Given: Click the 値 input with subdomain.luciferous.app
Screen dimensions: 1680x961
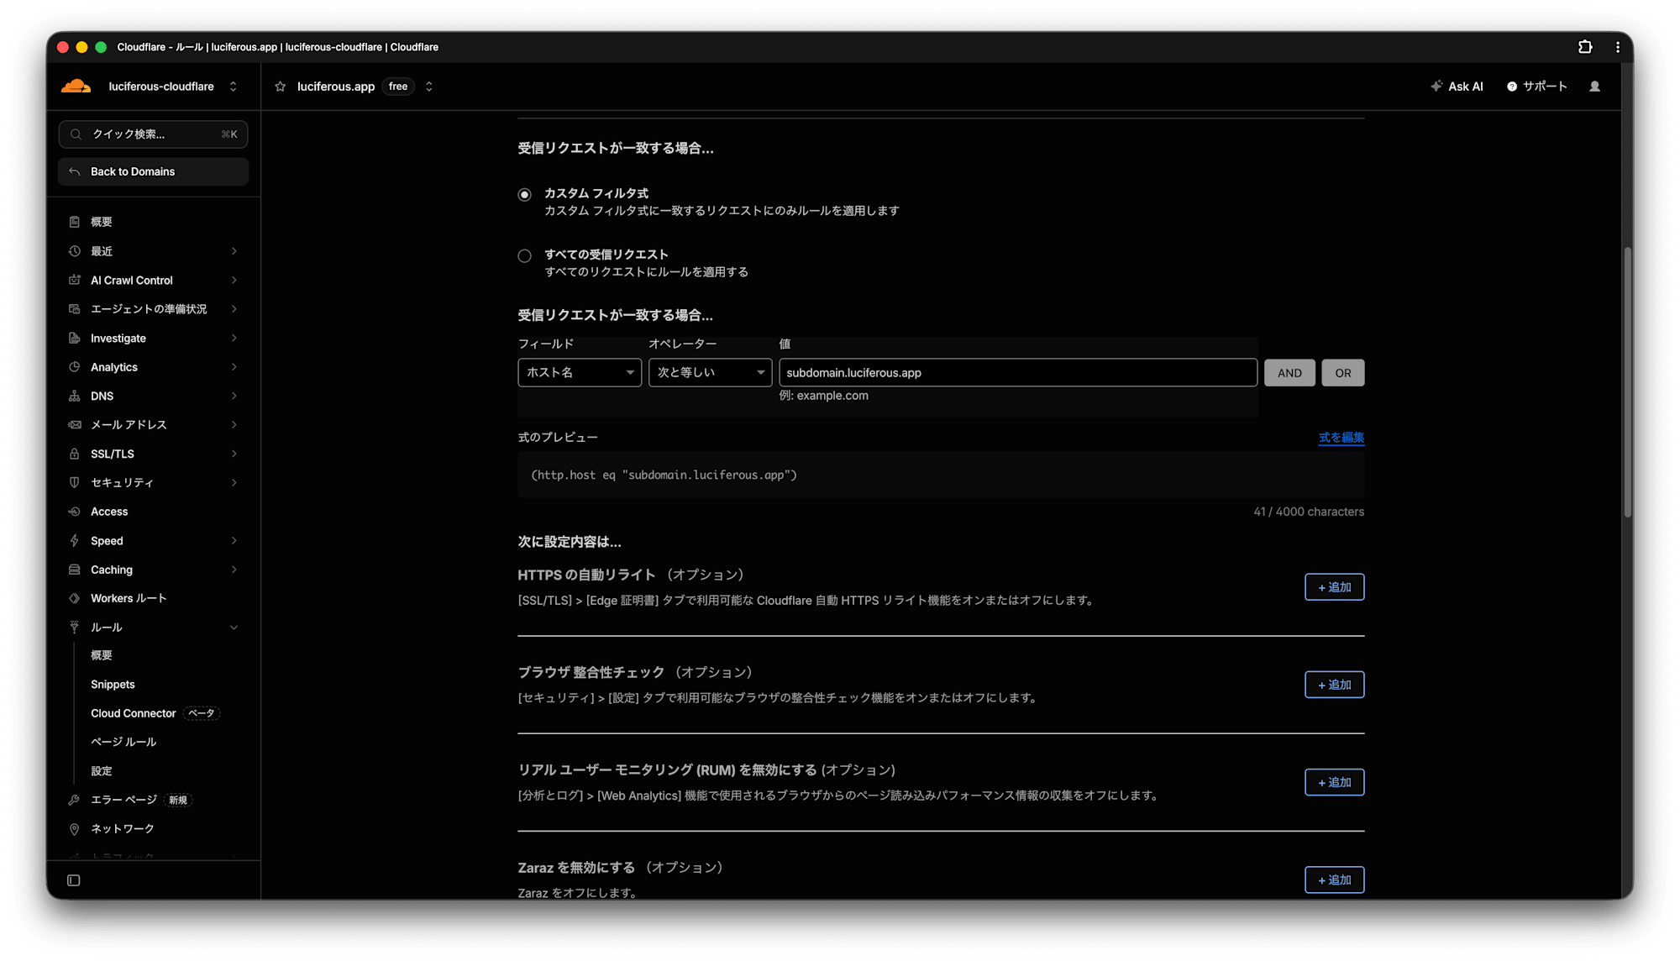Looking at the screenshot, I should tap(1018, 373).
